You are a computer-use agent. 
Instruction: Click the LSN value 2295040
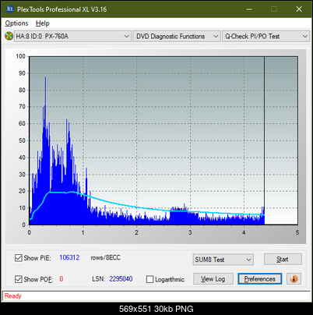pos(121,279)
